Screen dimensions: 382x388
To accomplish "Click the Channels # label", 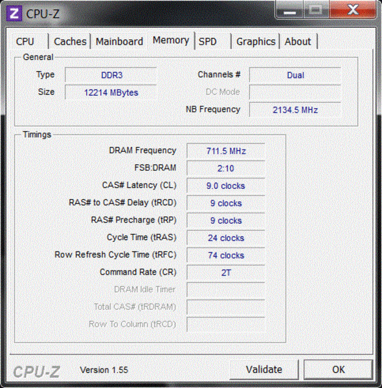I will (219, 74).
